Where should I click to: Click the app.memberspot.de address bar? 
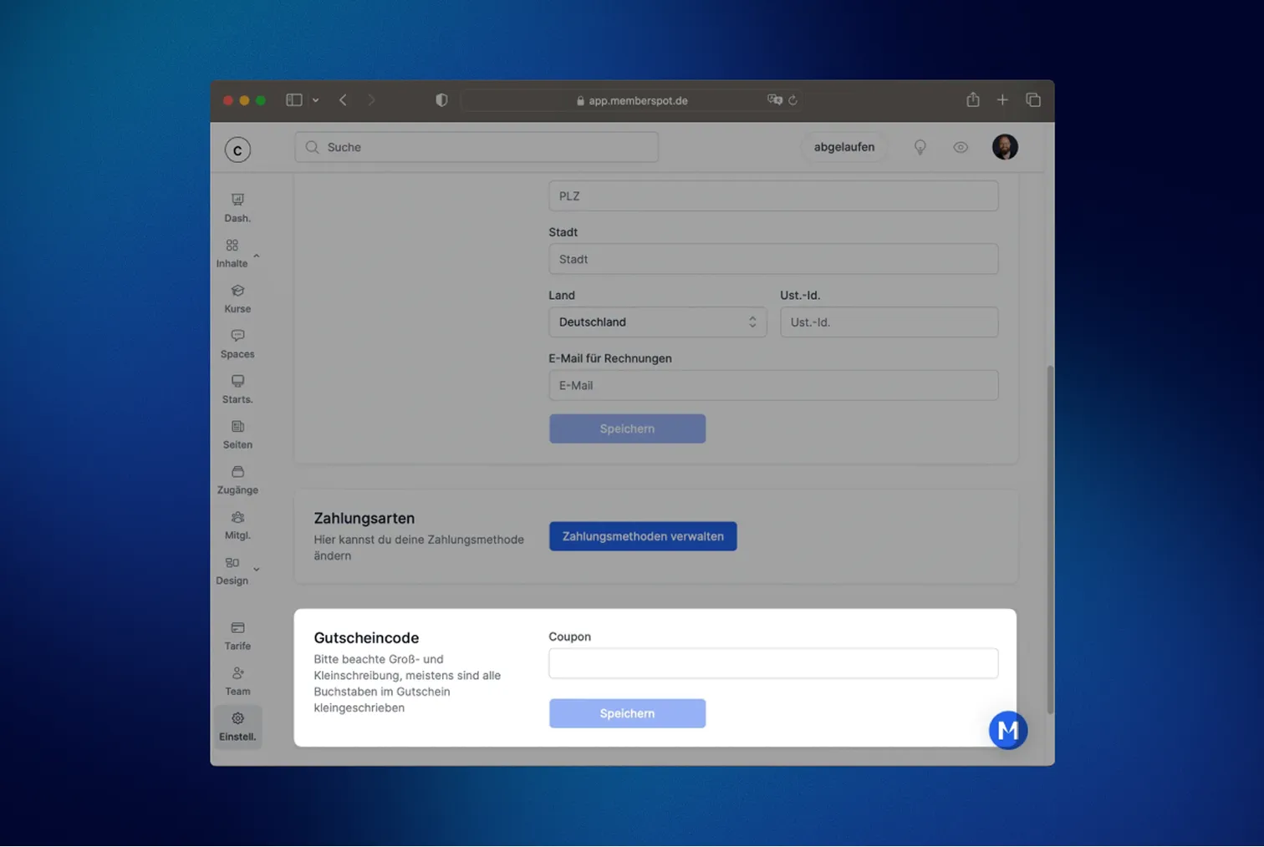[x=632, y=100]
